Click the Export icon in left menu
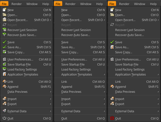Viewport: 161px width, 122px height. [x=4, y=104]
